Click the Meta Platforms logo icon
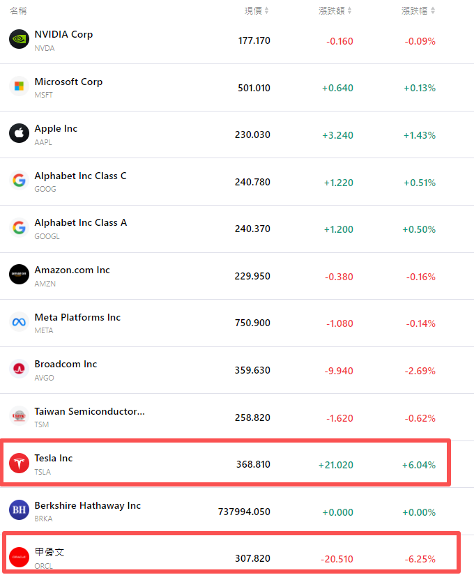 point(19,322)
